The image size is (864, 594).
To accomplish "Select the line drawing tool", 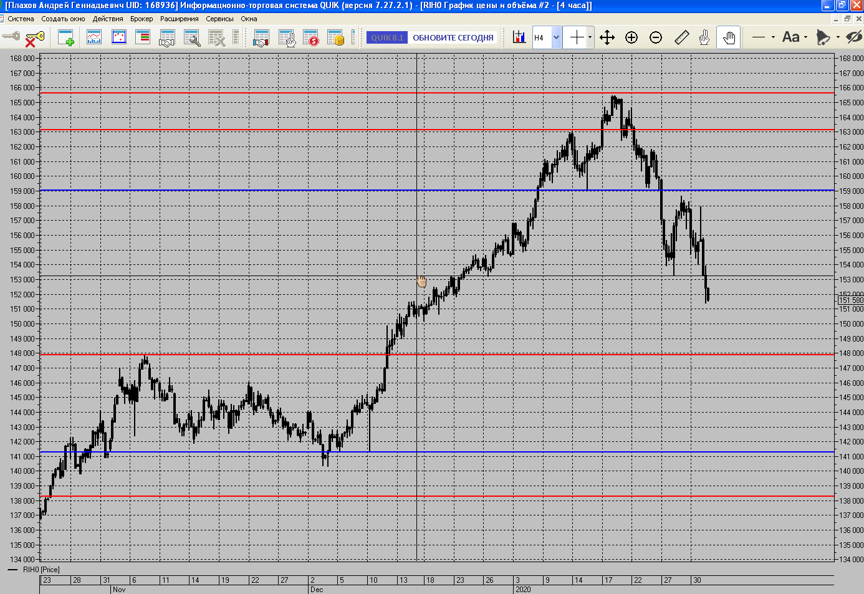I will point(759,37).
